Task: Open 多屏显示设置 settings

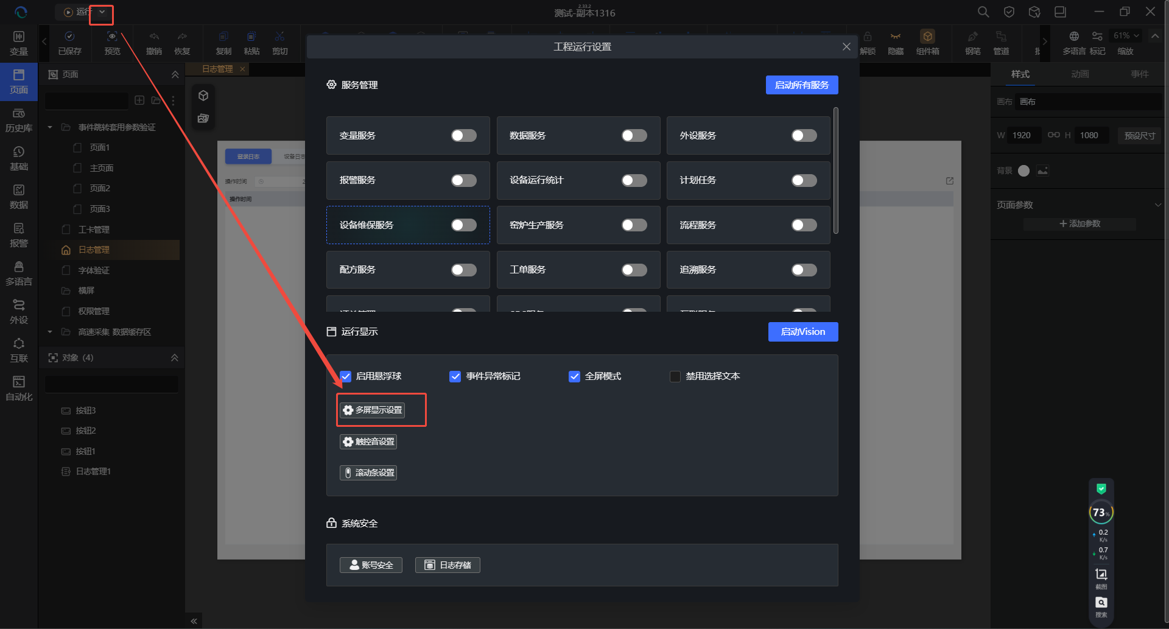Action: coord(373,410)
